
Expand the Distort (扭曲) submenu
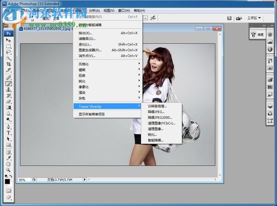(x=108, y=75)
